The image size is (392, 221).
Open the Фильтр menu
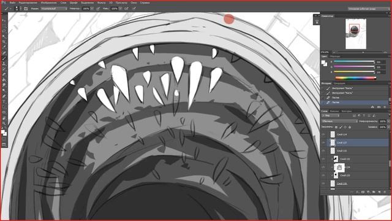click(x=101, y=2)
